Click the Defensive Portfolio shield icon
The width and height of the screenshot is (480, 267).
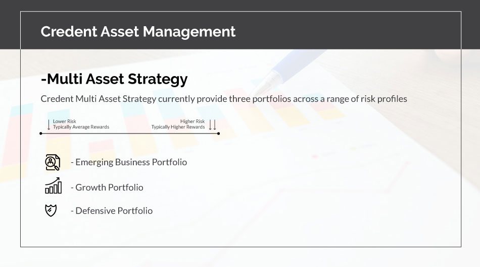coord(51,210)
